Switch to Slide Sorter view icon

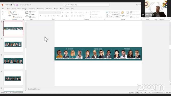[x=141, y=93]
